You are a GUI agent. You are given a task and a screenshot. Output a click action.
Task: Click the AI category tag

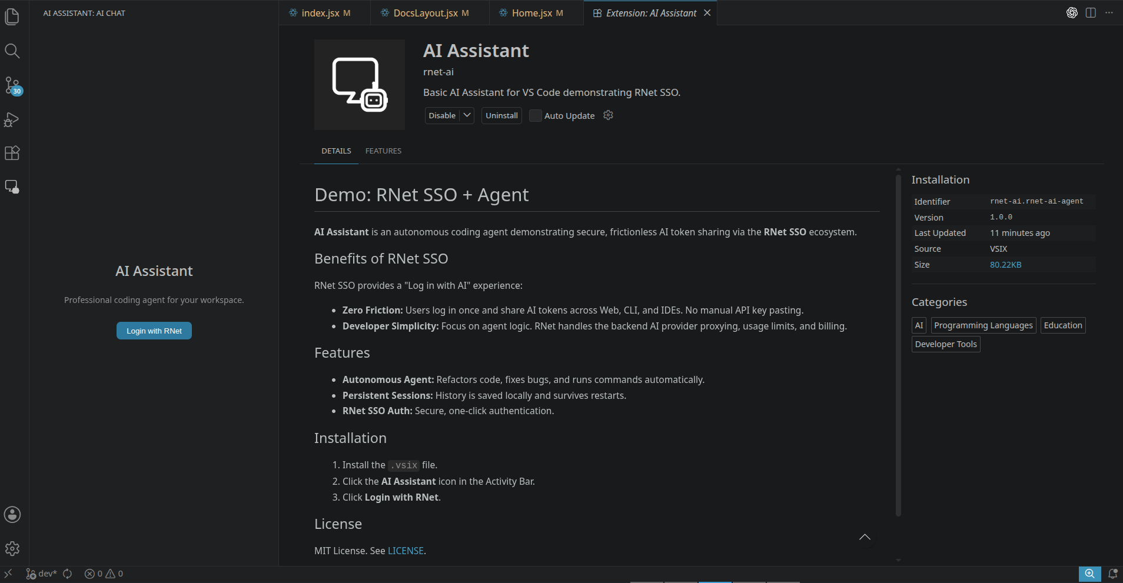(919, 325)
